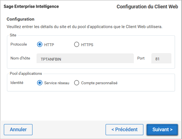Pick the Compte personnalisé radio button
This screenshot has width=182, height=139.
(77, 83)
